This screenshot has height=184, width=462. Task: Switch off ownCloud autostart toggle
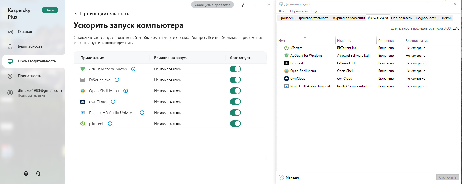(235, 102)
